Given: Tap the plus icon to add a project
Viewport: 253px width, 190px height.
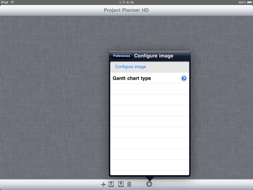Looking at the screenshot, I should 103,185.
